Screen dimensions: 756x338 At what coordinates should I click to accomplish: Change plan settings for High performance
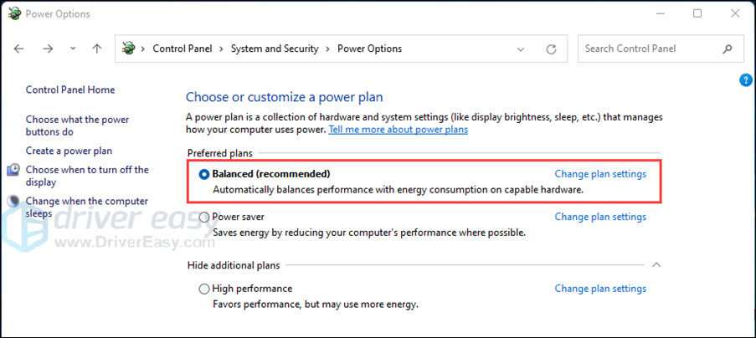pyautogui.click(x=600, y=289)
